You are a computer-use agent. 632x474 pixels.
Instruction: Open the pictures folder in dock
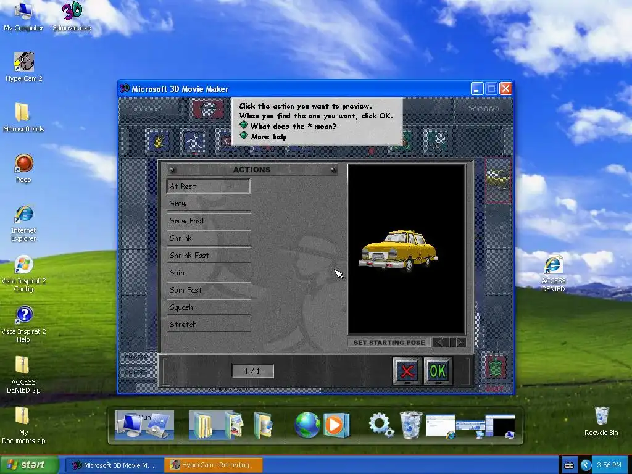pos(234,425)
